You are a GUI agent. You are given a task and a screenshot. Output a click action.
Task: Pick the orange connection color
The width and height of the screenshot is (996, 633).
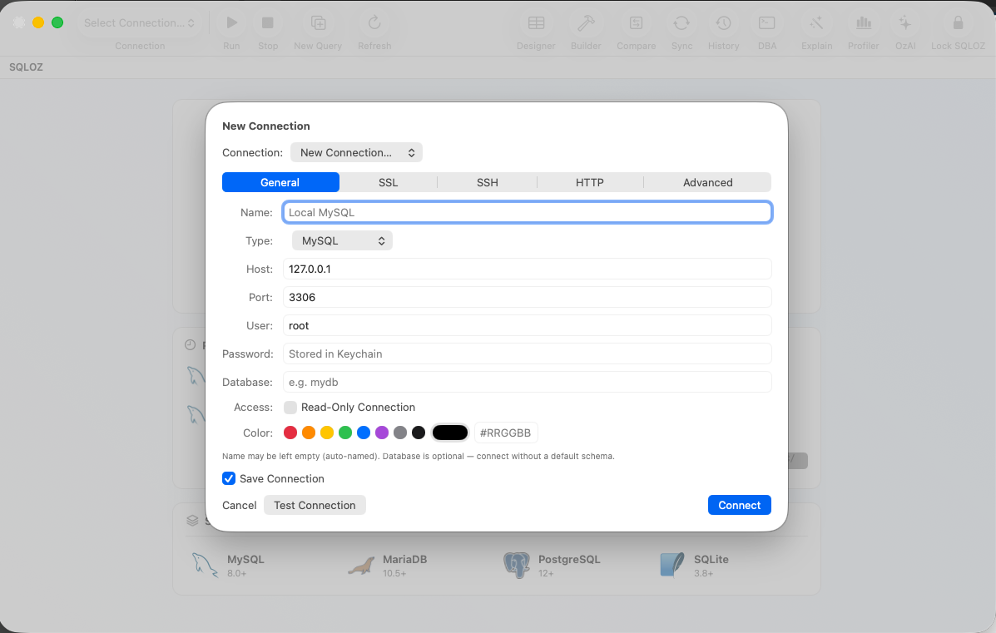click(309, 433)
